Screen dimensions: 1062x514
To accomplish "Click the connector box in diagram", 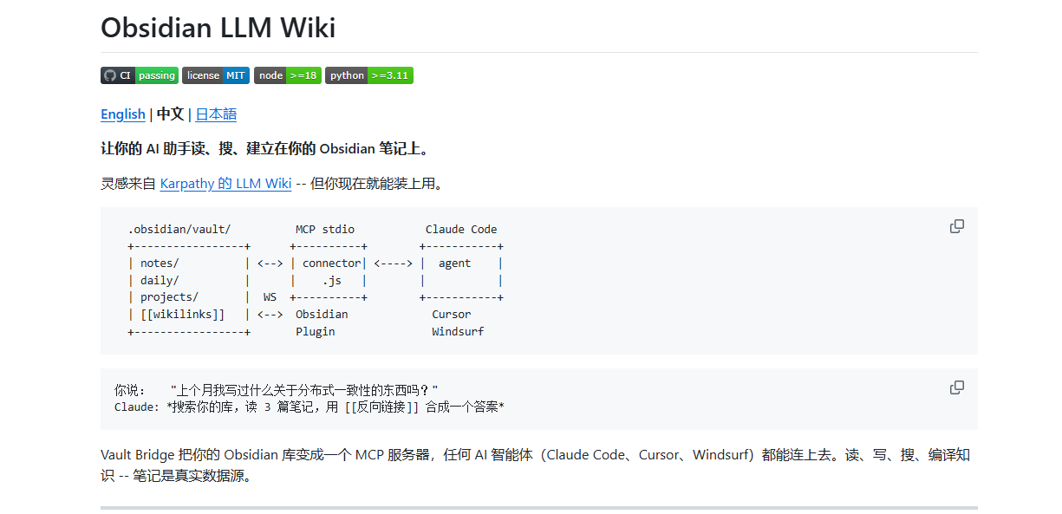I will coord(330,264).
